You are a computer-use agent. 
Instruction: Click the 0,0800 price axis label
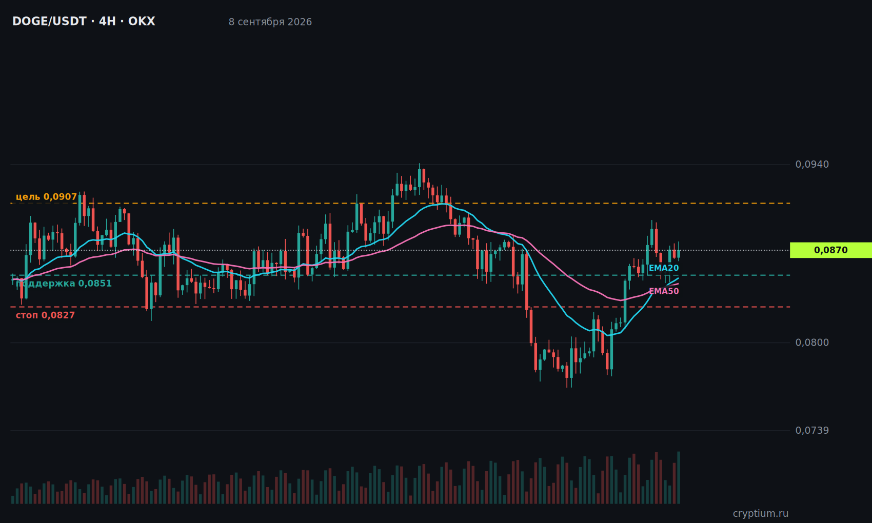(812, 343)
